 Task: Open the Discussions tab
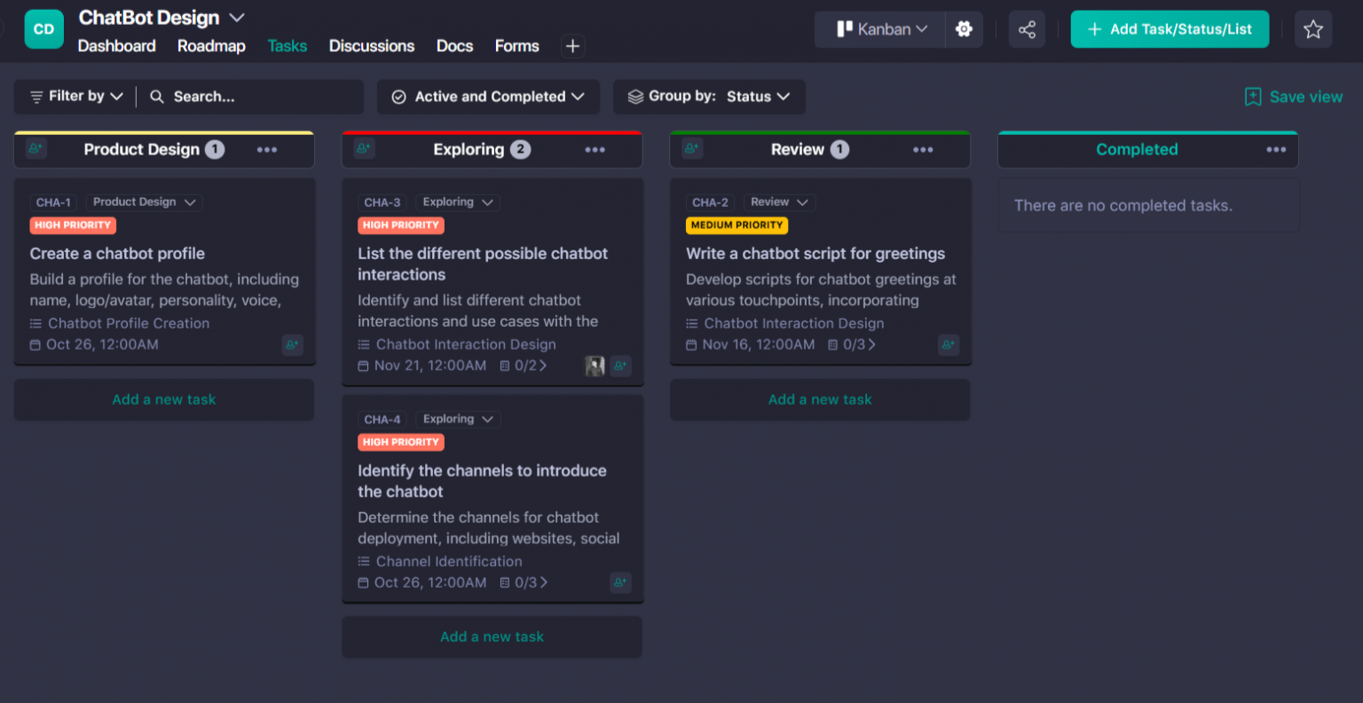click(x=371, y=46)
